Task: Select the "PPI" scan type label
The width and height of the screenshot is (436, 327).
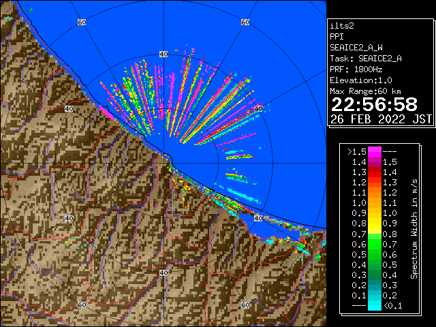Action: point(337,37)
